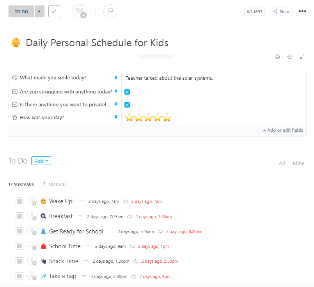Mark the Breakfast subtask complete
This screenshot has height=287, width=314.
[20, 216]
